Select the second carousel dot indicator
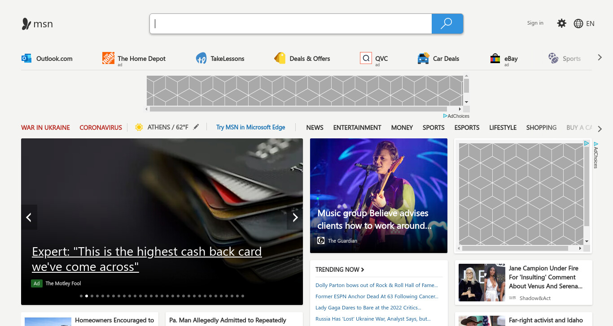 pyautogui.click(x=87, y=296)
